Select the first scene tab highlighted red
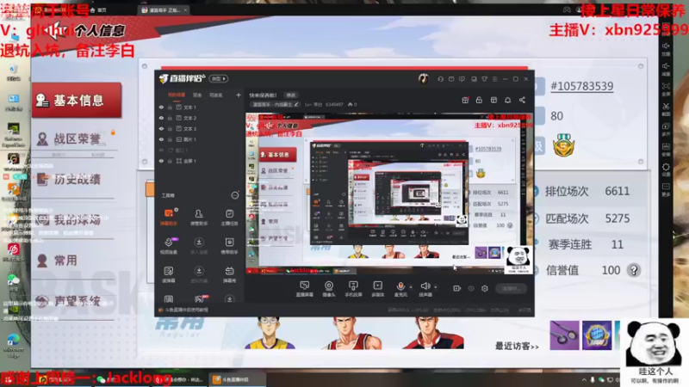The height and width of the screenshot is (387, 689). click(177, 95)
